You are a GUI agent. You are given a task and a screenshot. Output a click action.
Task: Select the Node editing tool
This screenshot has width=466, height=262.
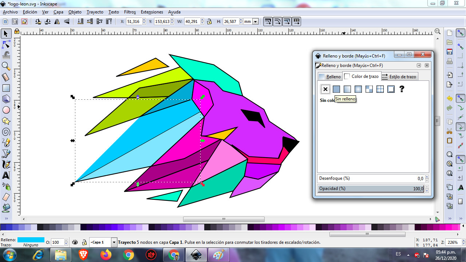[x=6, y=45]
